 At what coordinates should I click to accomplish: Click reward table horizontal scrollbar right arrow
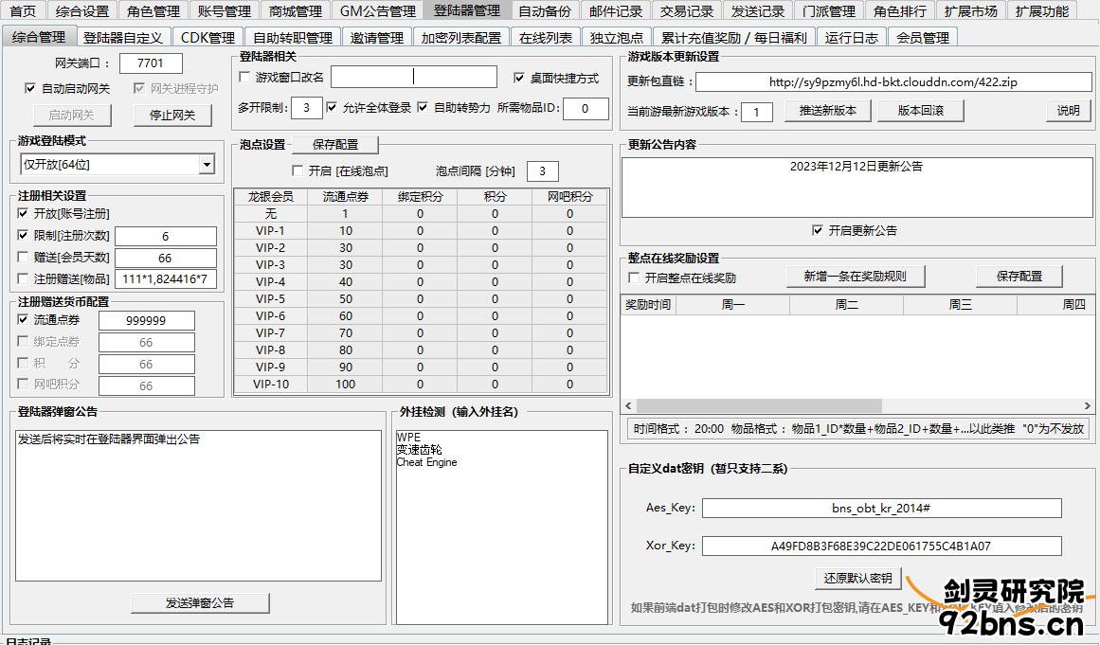point(1087,406)
